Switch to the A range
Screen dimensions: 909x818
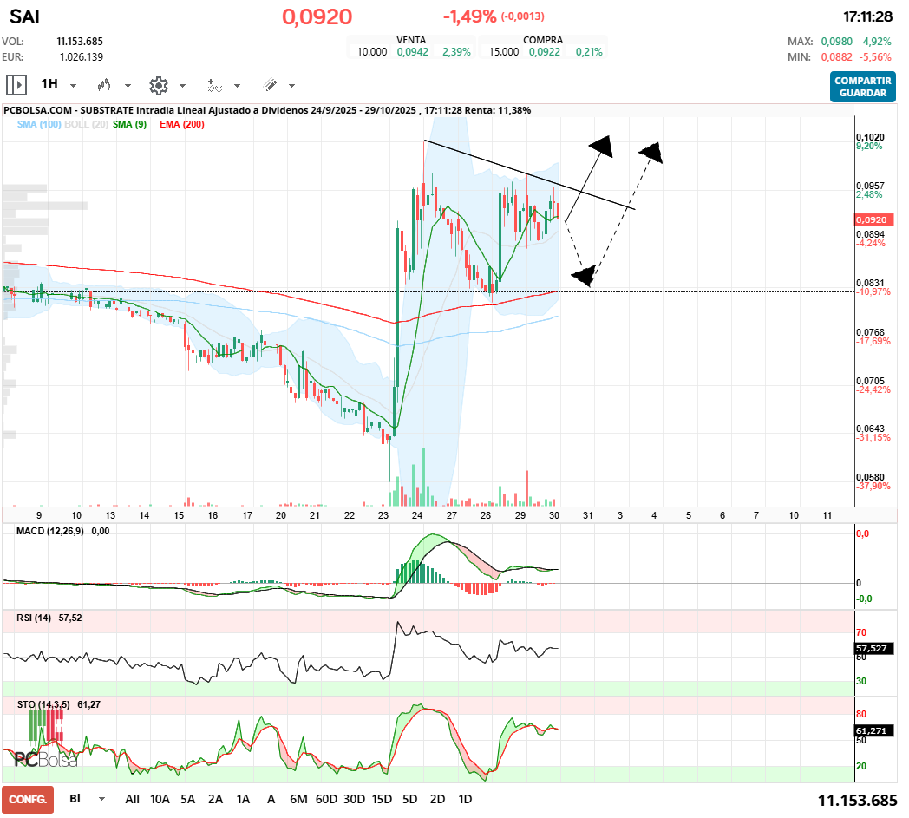point(271,799)
